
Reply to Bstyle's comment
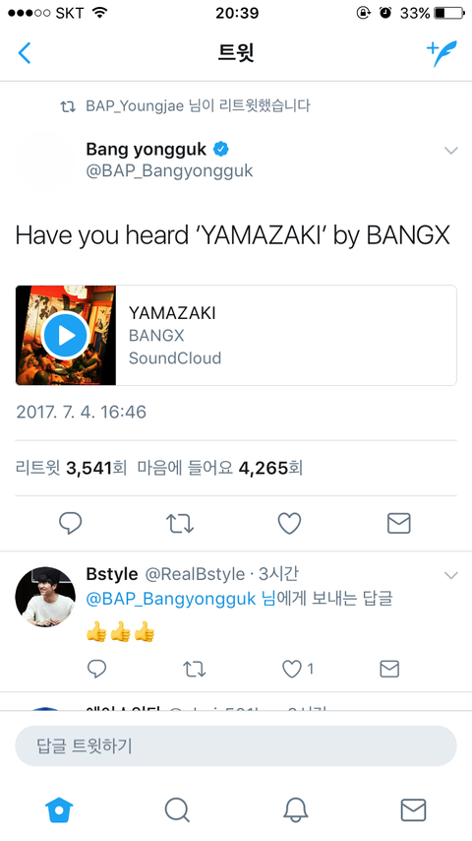(x=96, y=669)
